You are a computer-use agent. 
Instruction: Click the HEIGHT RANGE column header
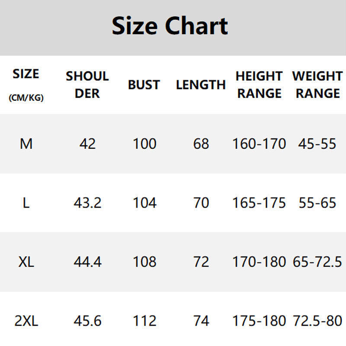(x=259, y=85)
